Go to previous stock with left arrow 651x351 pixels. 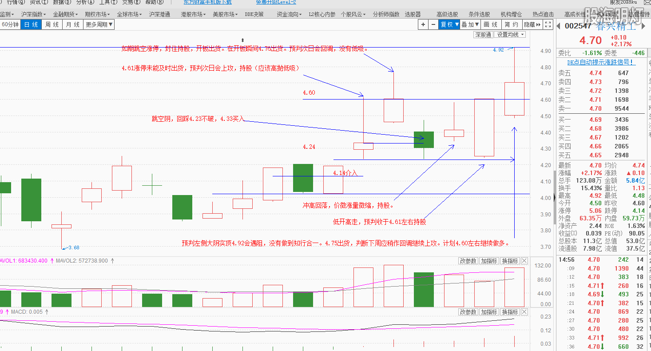click(x=559, y=26)
